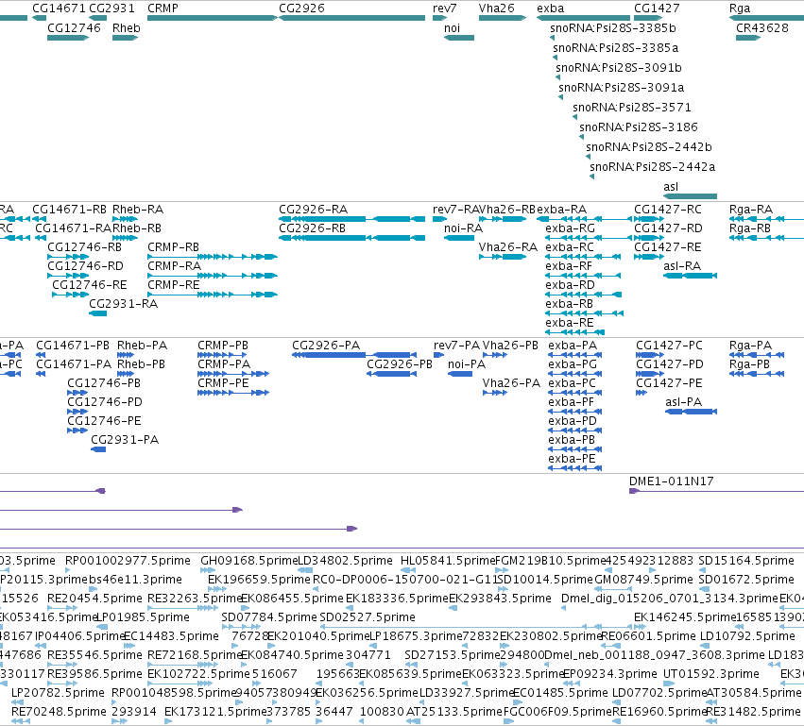Viewport: 804px width, 726px height.
Task: Select the CG12746 gene label
Action: 74,27
